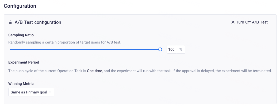Image resolution: width=280 pixels, height=106 pixels.
Task: Click the X icon before Turn Off A/B Test
Action: pos(233,22)
